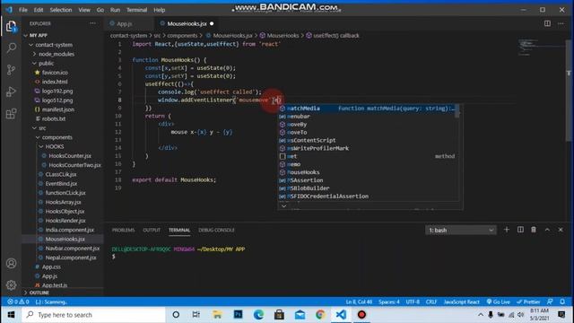This screenshot has height=323, width=574.
Task: Open the File menu
Action: (x=23, y=10)
